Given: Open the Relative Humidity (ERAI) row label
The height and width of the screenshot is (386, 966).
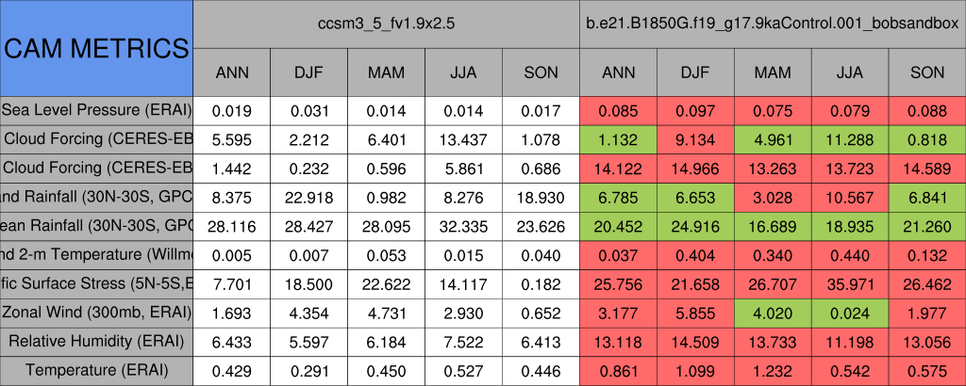Looking at the screenshot, I should [x=96, y=341].
